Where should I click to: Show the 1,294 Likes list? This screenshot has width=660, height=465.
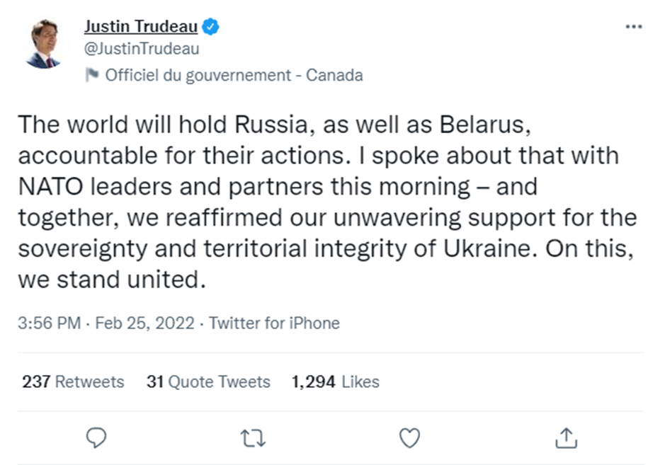coord(335,381)
